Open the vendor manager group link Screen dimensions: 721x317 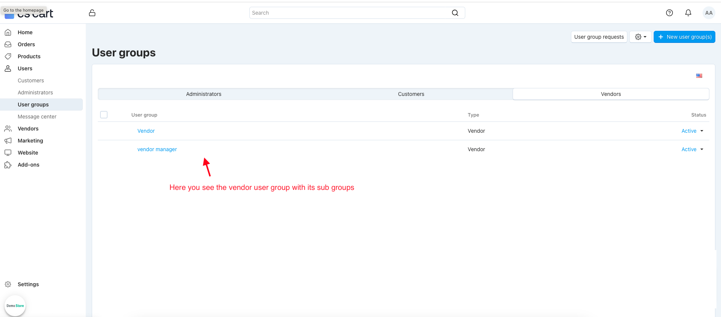(157, 149)
